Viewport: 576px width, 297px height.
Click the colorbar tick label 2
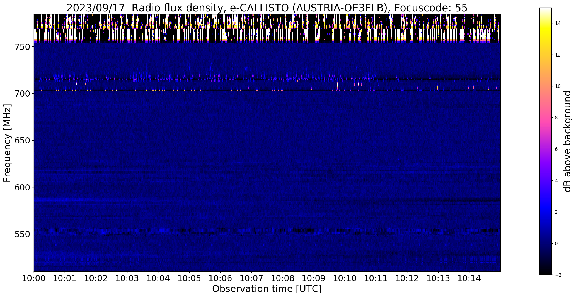point(556,212)
